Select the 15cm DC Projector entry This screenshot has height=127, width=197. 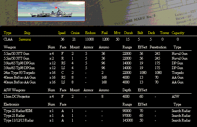click(x=17, y=96)
